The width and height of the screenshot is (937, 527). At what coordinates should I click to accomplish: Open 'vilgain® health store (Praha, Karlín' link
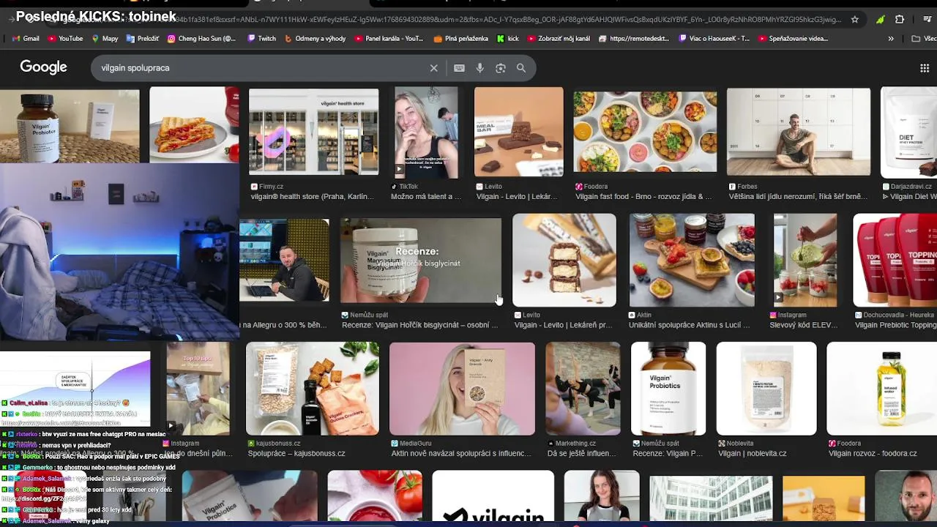pos(314,197)
